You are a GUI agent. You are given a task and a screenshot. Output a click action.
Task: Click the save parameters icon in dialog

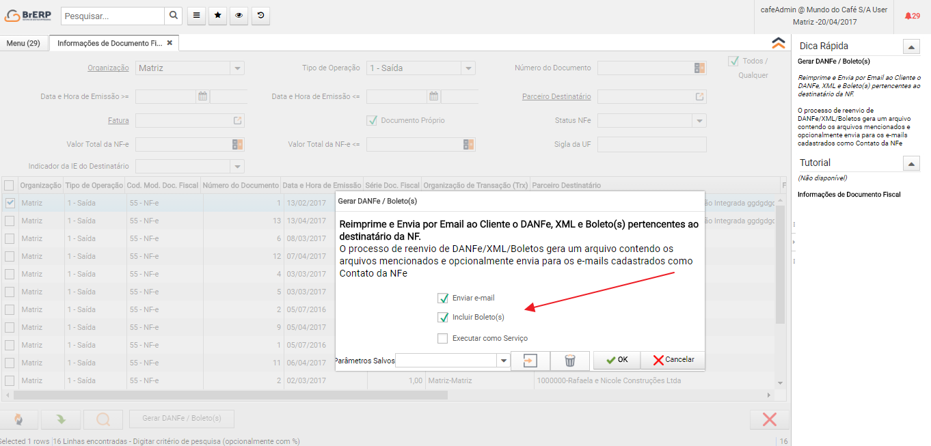530,361
